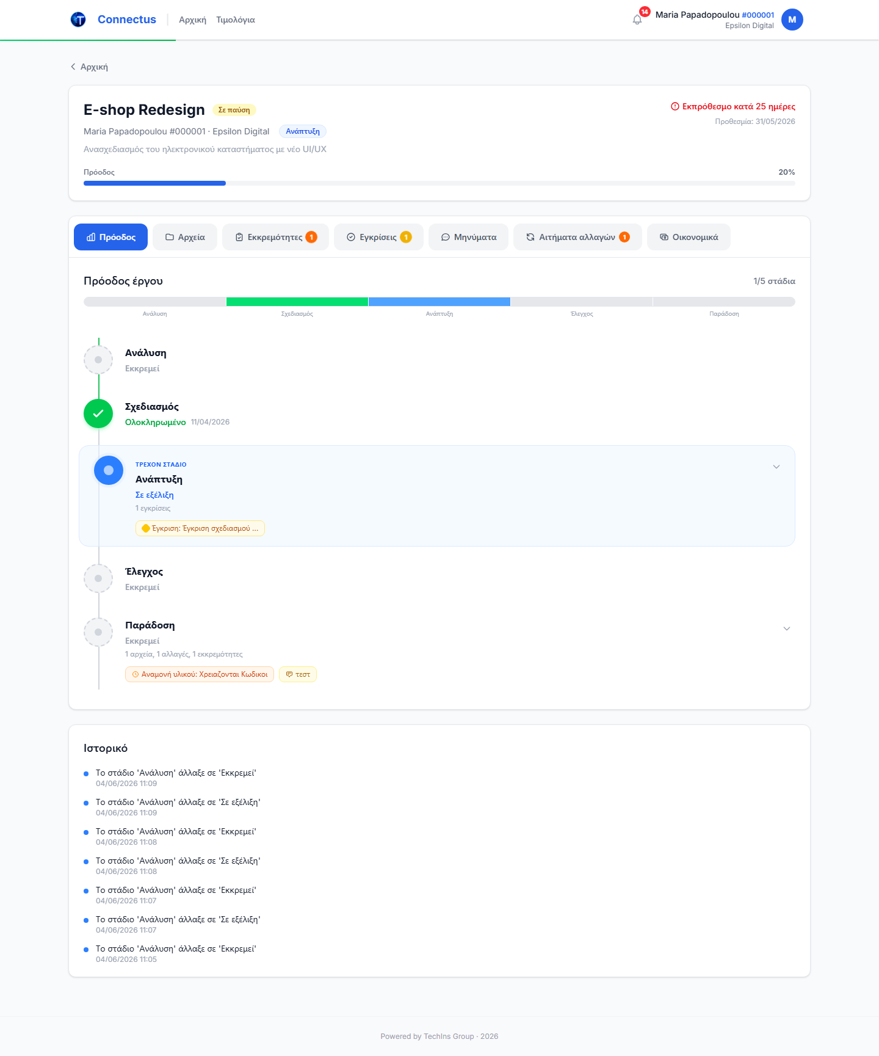This screenshot has height=1056, width=879.
Task: Click the Σε παύση status badge
Action: [x=234, y=110]
